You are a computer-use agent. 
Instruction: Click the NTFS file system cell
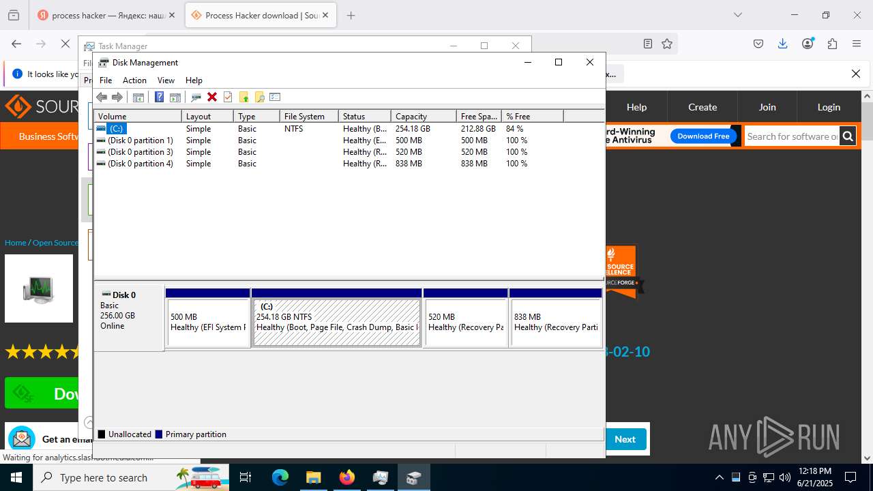[293, 128]
